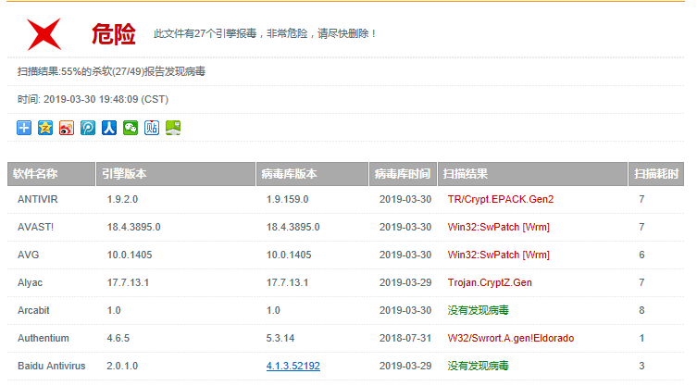Click Baidu Antivirus's 没有发现病毒 result
The image size is (697, 386).
point(478,366)
